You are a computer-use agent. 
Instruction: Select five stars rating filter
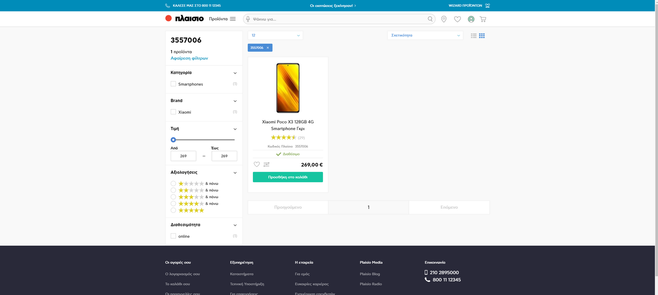tap(173, 210)
